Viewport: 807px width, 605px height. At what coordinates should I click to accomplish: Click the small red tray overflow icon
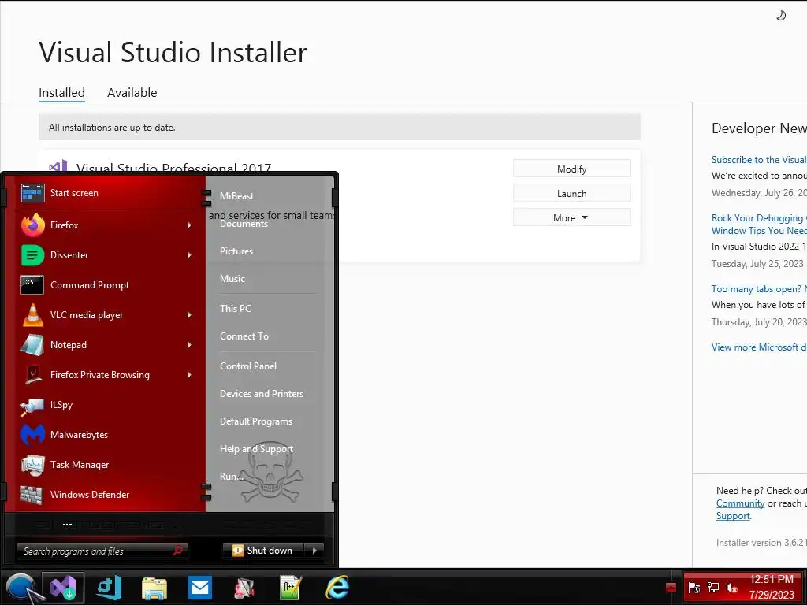pyautogui.click(x=671, y=588)
